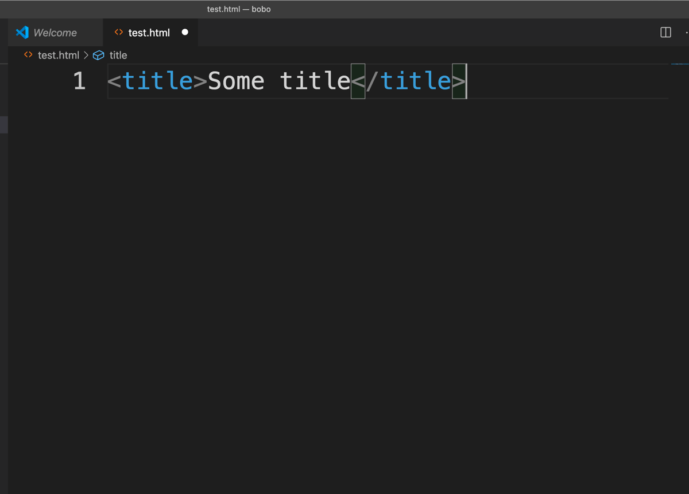
Task: Click the closing title tag name
Action: click(416, 81)
